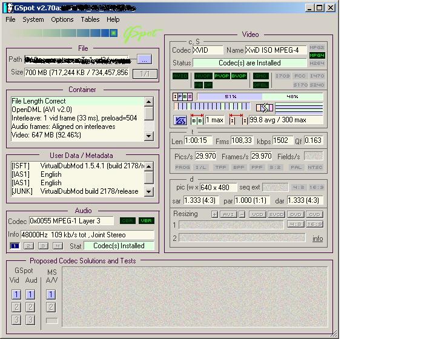Click the AVI resizing button
Viewport: 436px width, 339px height.
pyautogui.click(x=228, y=214)
